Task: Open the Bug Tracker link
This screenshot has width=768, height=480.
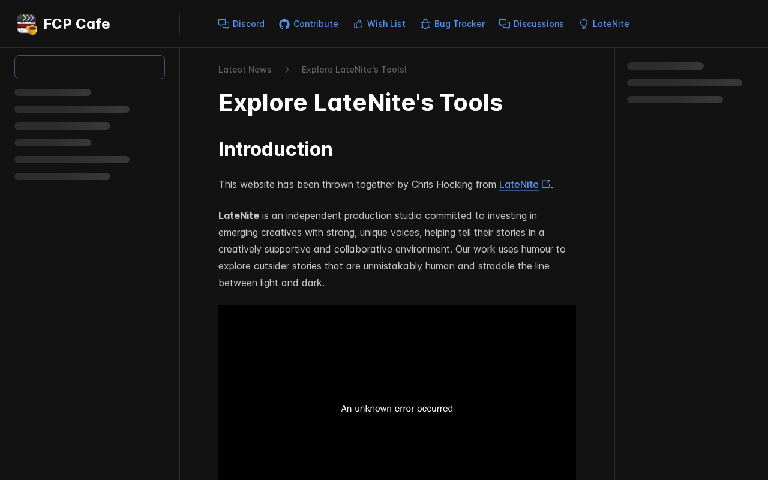Action: [452, 24]
